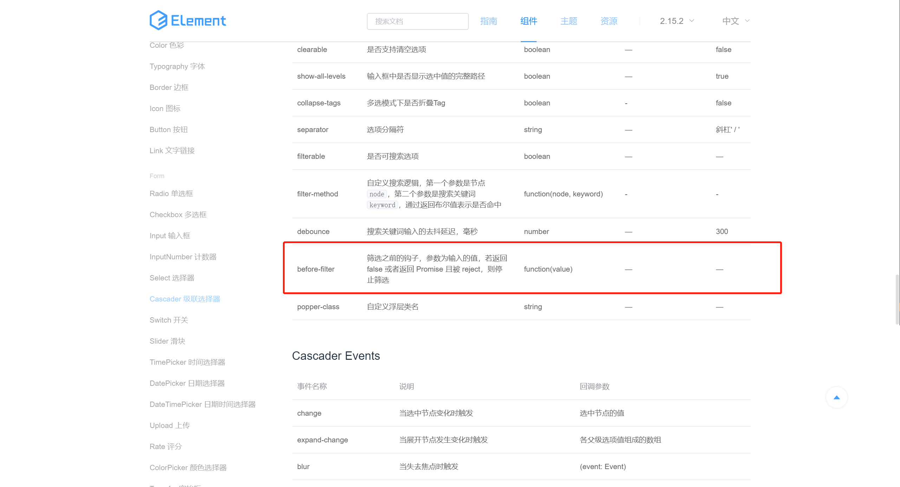Navigate to Select 选择器 docs
The height and width of the screenshot is (487, 900).
pos(172,278)
